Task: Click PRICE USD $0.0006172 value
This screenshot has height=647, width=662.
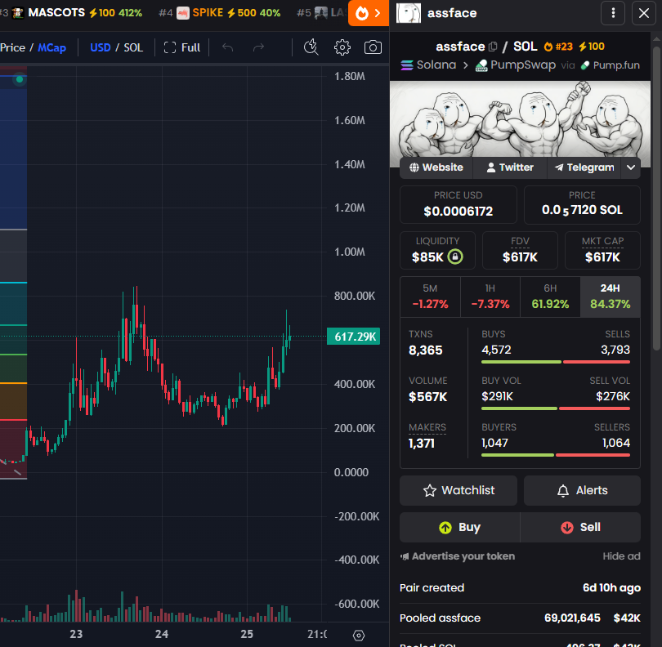Action: tap(458, 211)
